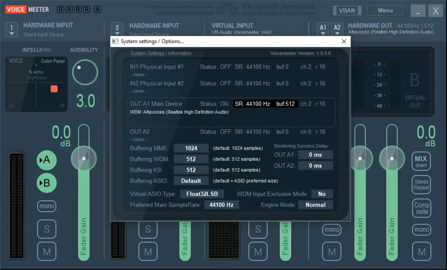This screenshot has height=270, width=447.
Task: Open the Menu at the top right
Action: (x=385, y=10)
